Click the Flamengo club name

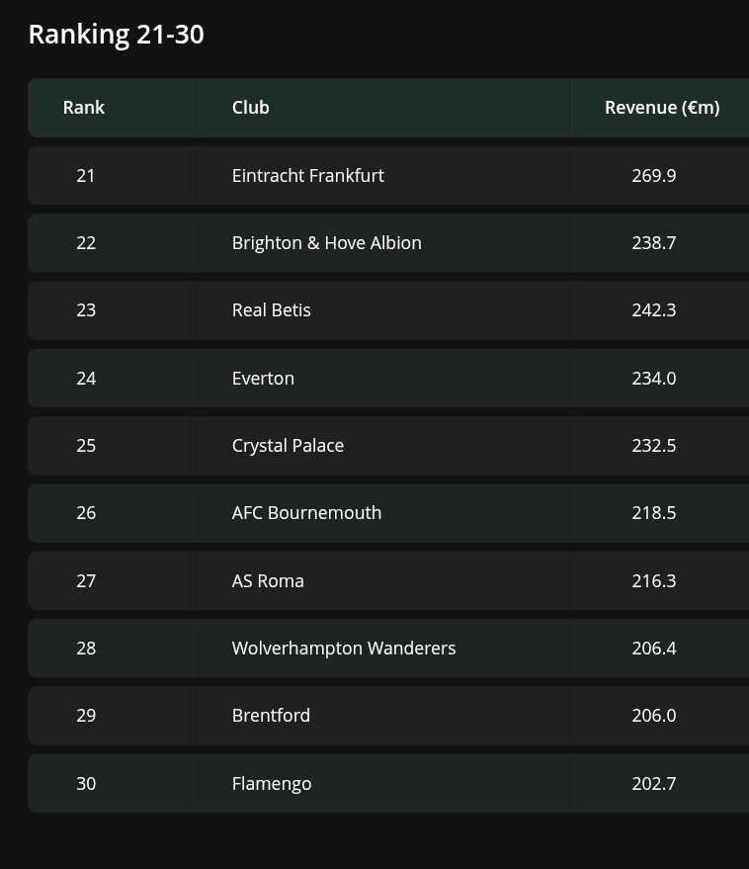tap(272, 784)
